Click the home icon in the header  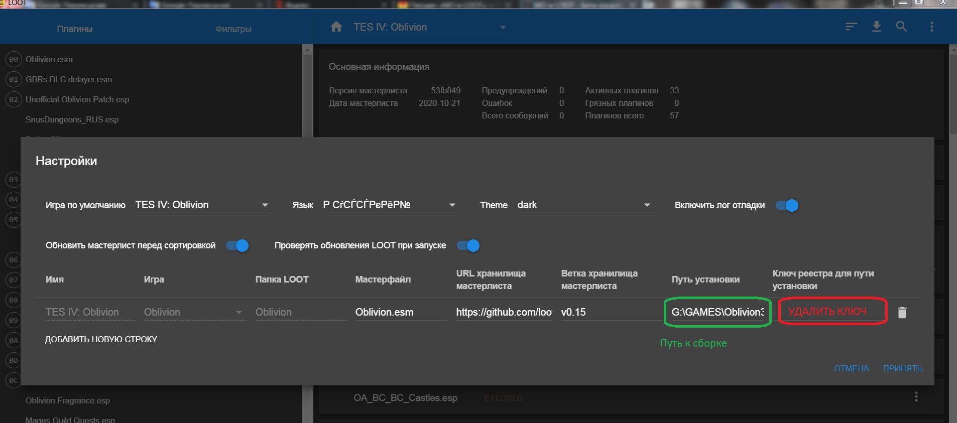(336, 27)
